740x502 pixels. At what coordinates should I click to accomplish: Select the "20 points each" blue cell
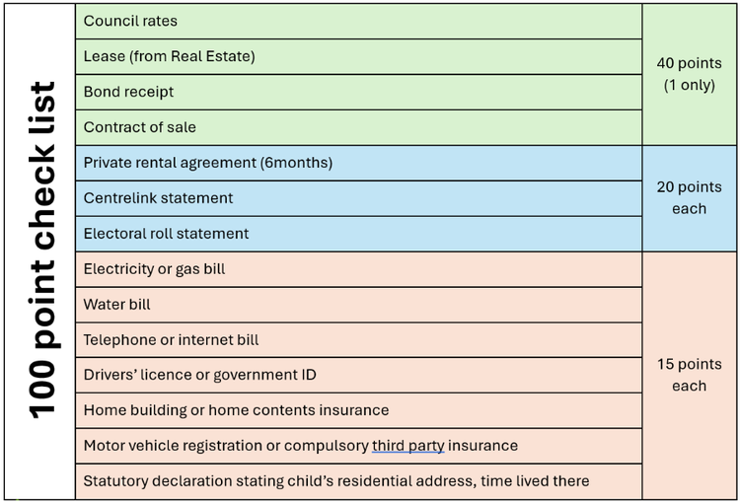coord(689,198)
